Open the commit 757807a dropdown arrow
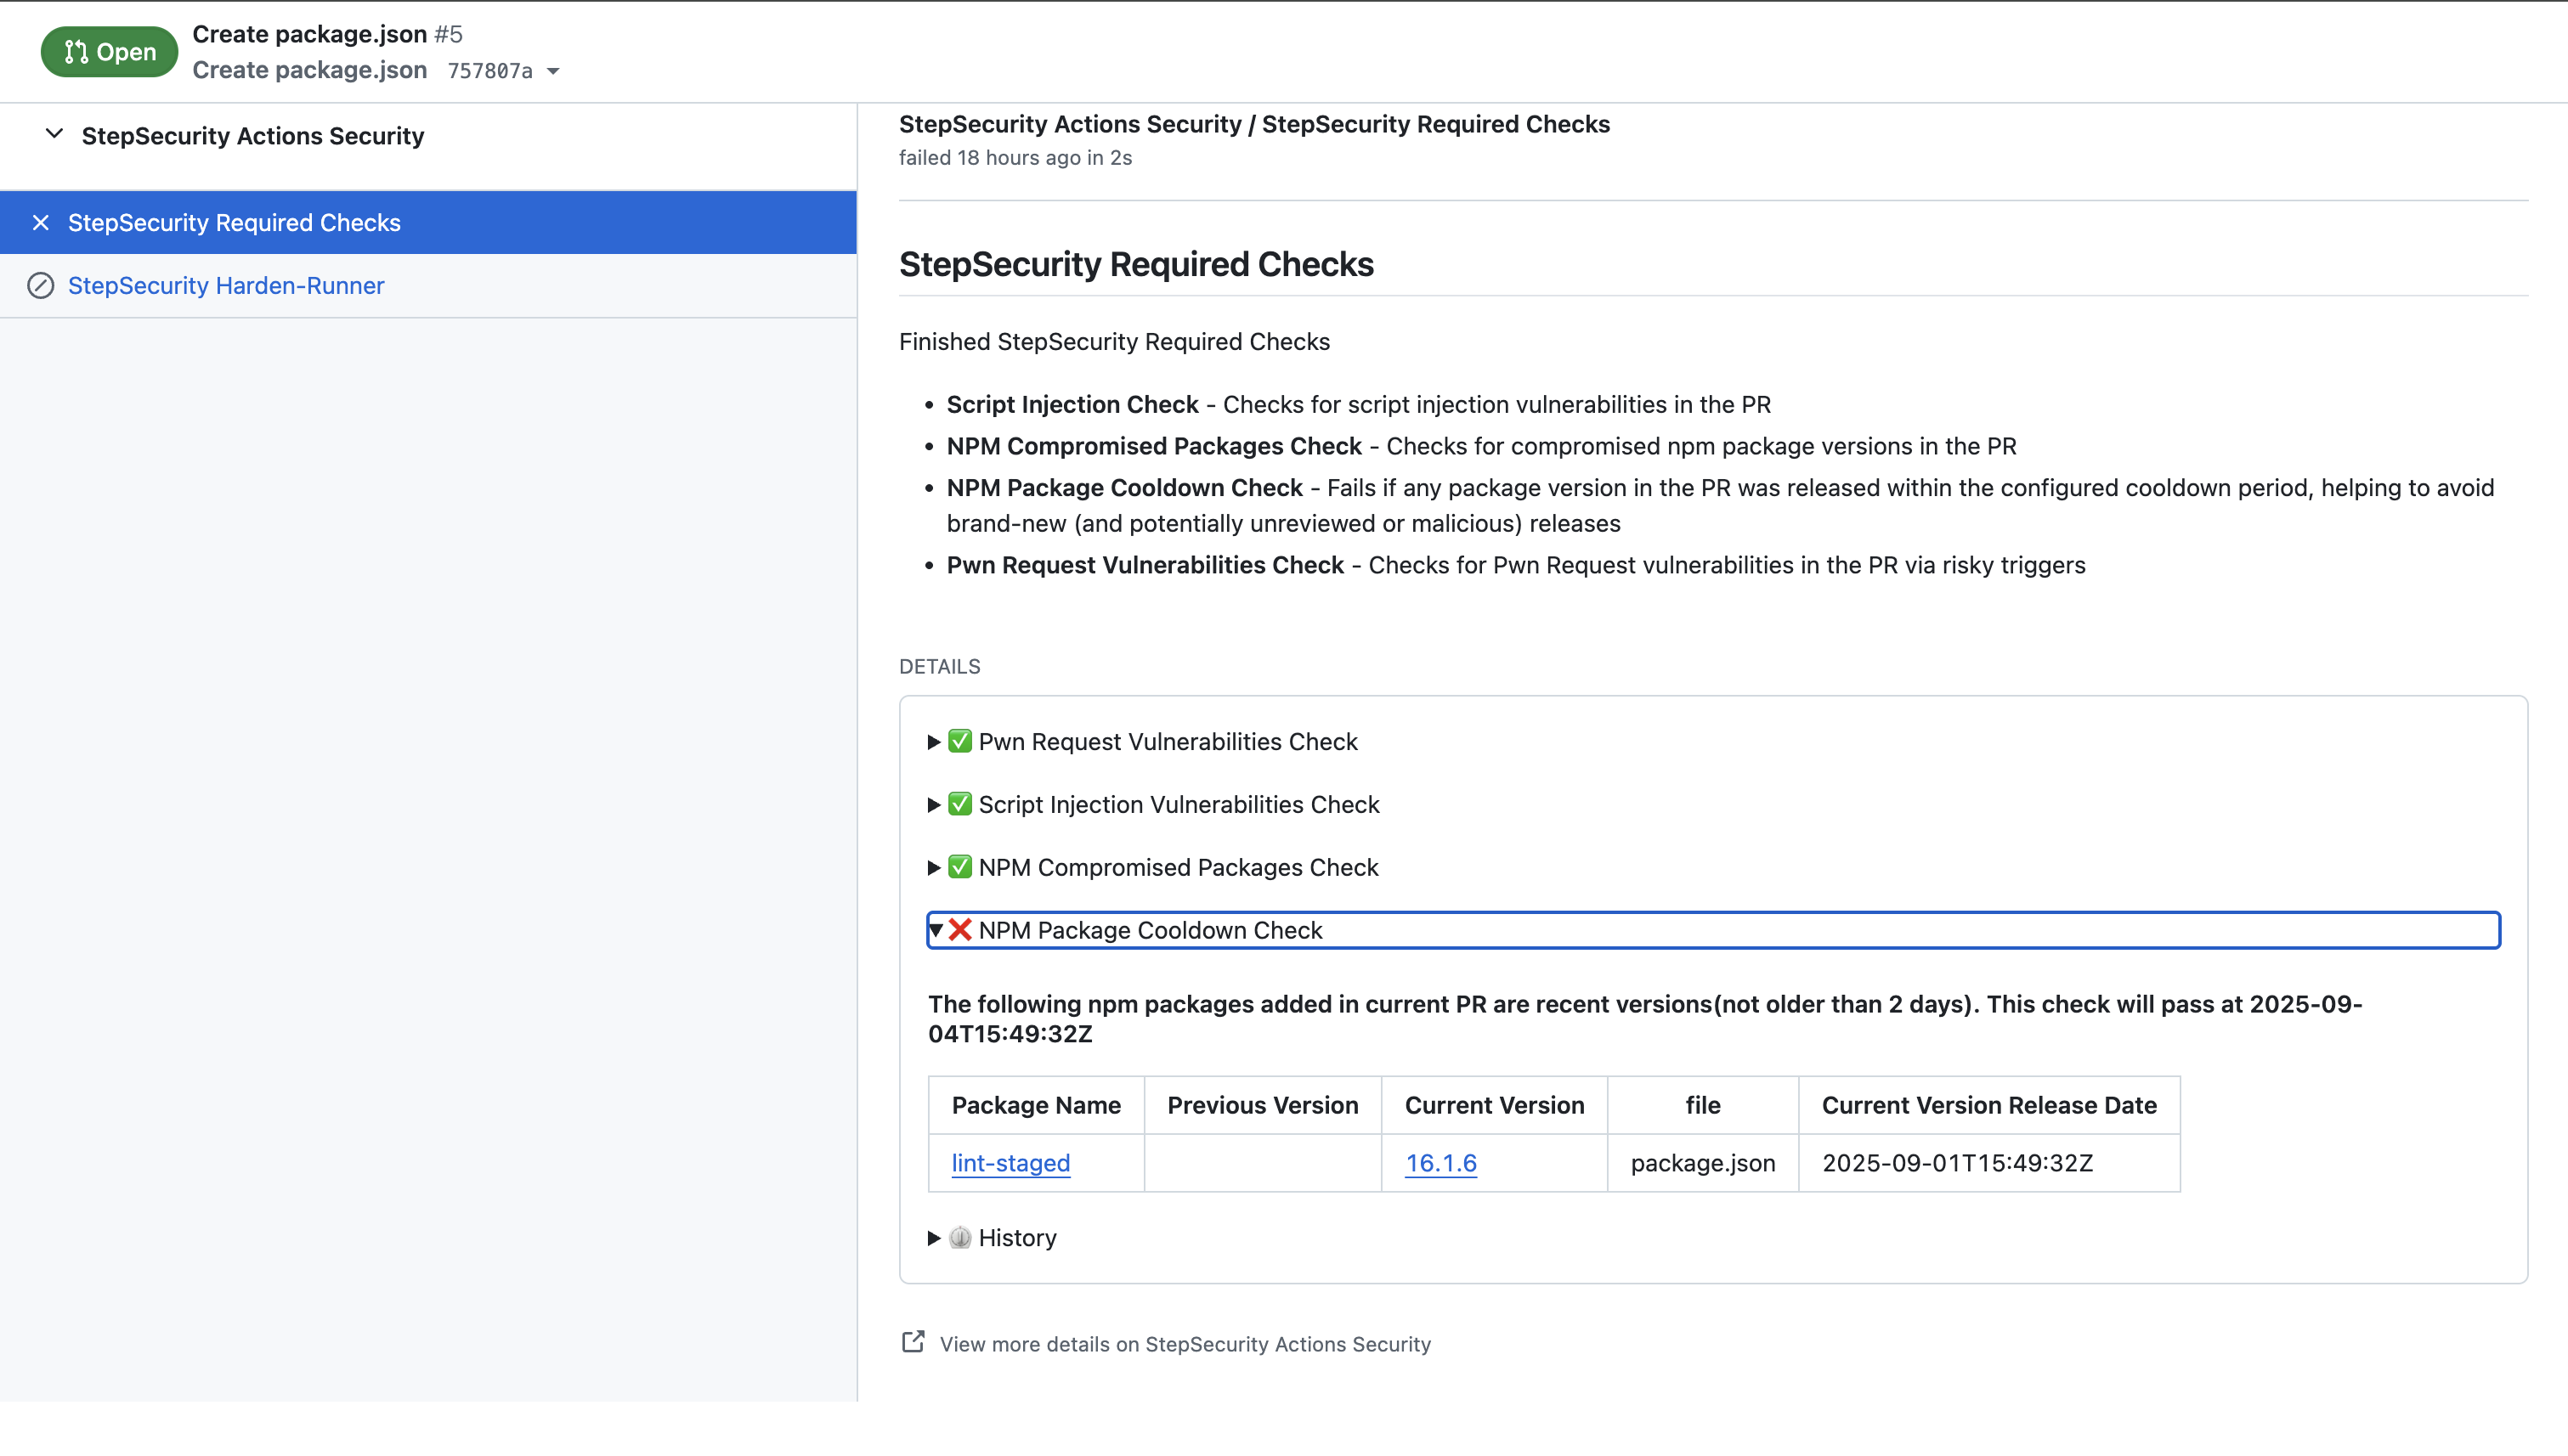The width and height of the screenshot is (2568, 1456). pos(553,71)
